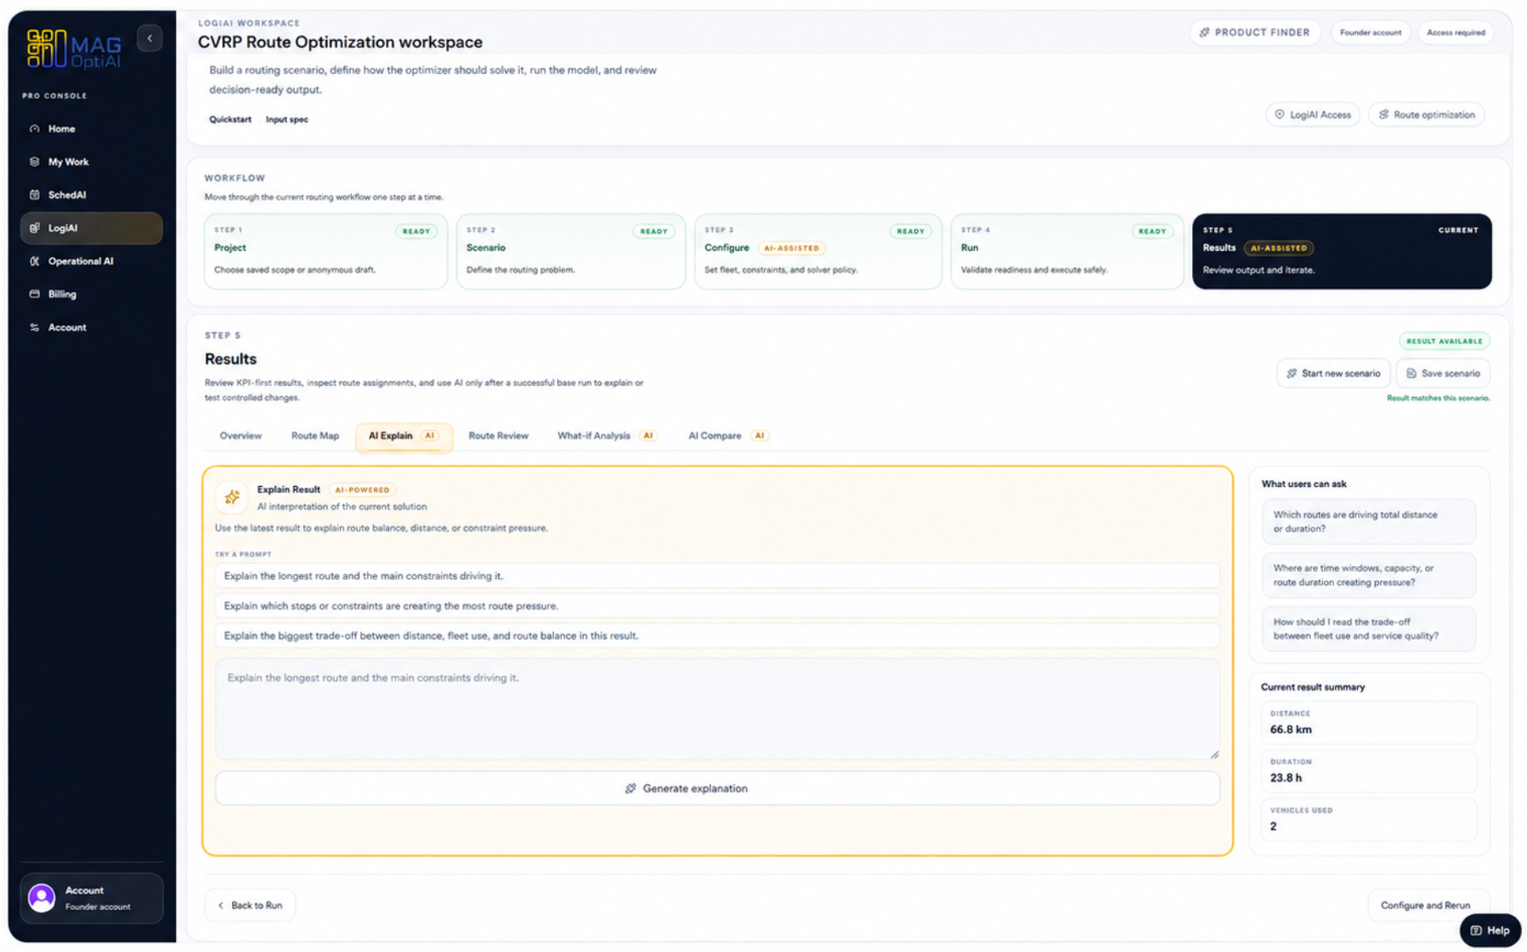Click the Access required badge
Viewport: 1527px width, 952px height.
pos(1456,32)
